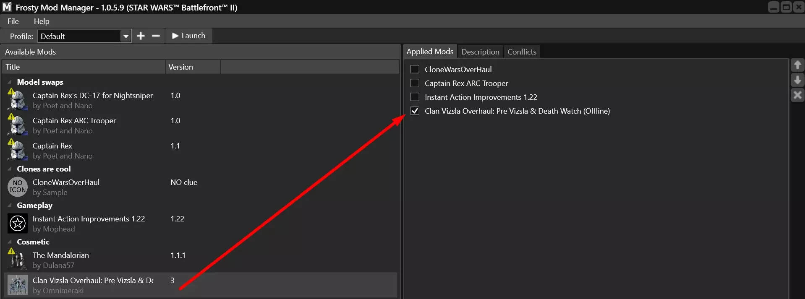805x299 pixels.
Task: Open the Help menu
Action: (42, 21)
